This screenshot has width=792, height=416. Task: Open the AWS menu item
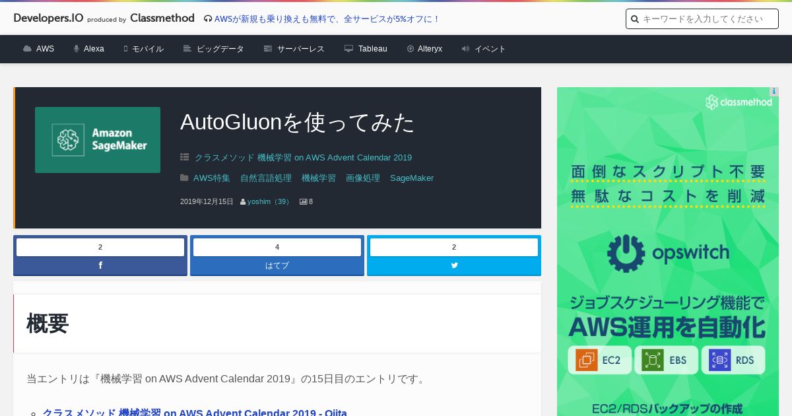[45, 49]
